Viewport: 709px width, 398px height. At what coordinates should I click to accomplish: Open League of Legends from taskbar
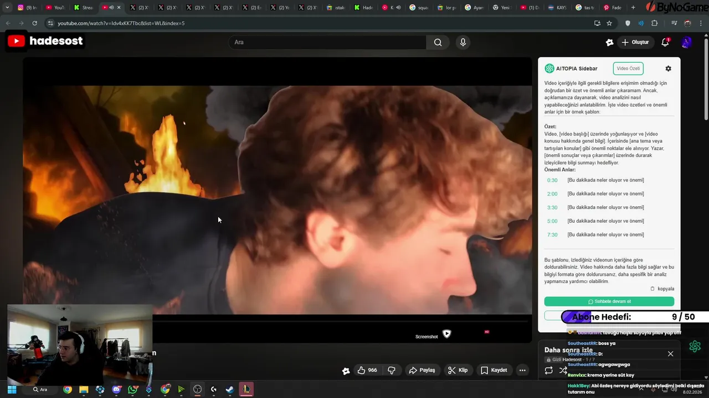(x=246, y=390)
